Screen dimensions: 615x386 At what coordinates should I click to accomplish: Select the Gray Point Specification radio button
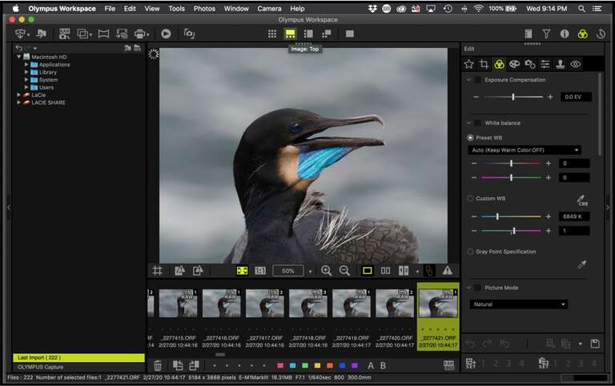click(470, 252)
